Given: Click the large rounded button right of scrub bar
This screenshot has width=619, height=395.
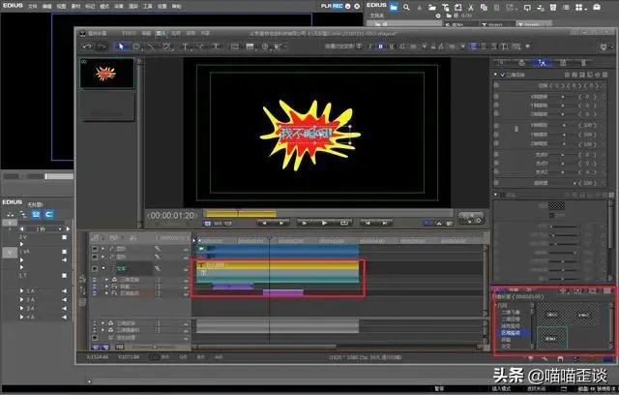Looking at the screenshot, I should pos(471,218).
